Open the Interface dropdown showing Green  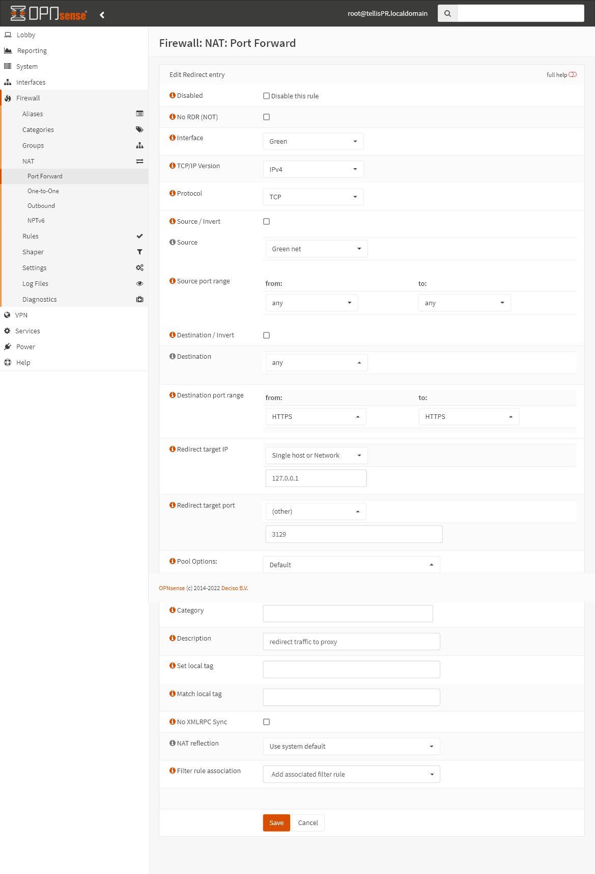(x=313, y=141)
